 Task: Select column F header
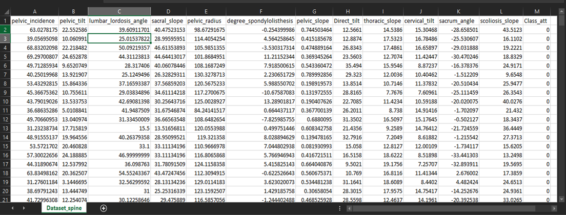(x=260, y=12)
